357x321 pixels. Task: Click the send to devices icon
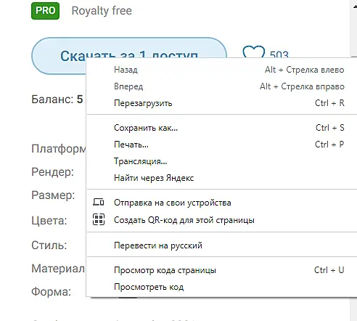99,202
